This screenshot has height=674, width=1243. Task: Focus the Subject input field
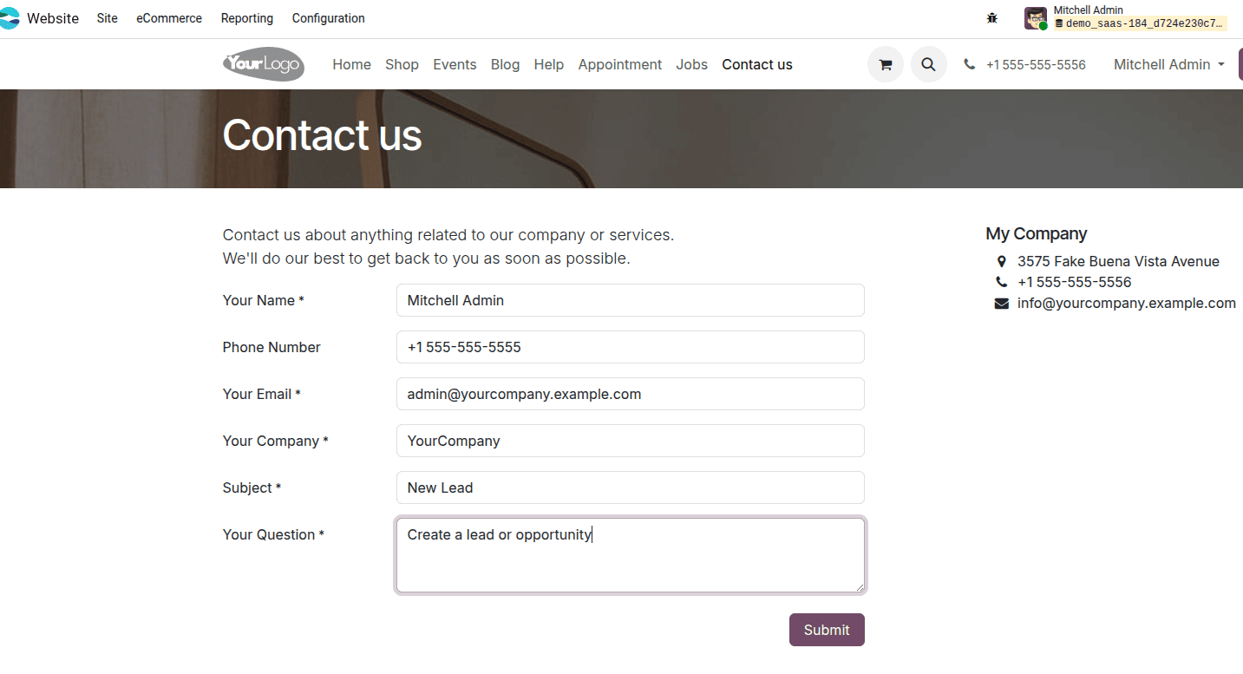630,488
